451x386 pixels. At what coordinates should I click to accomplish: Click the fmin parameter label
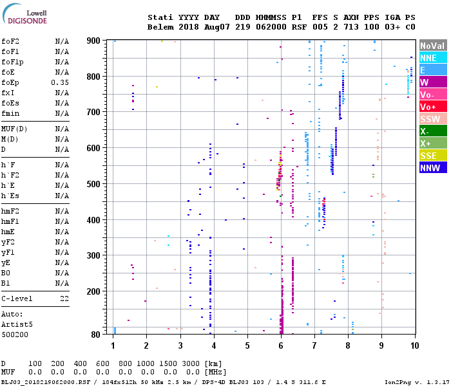click(x=10, y=113)
